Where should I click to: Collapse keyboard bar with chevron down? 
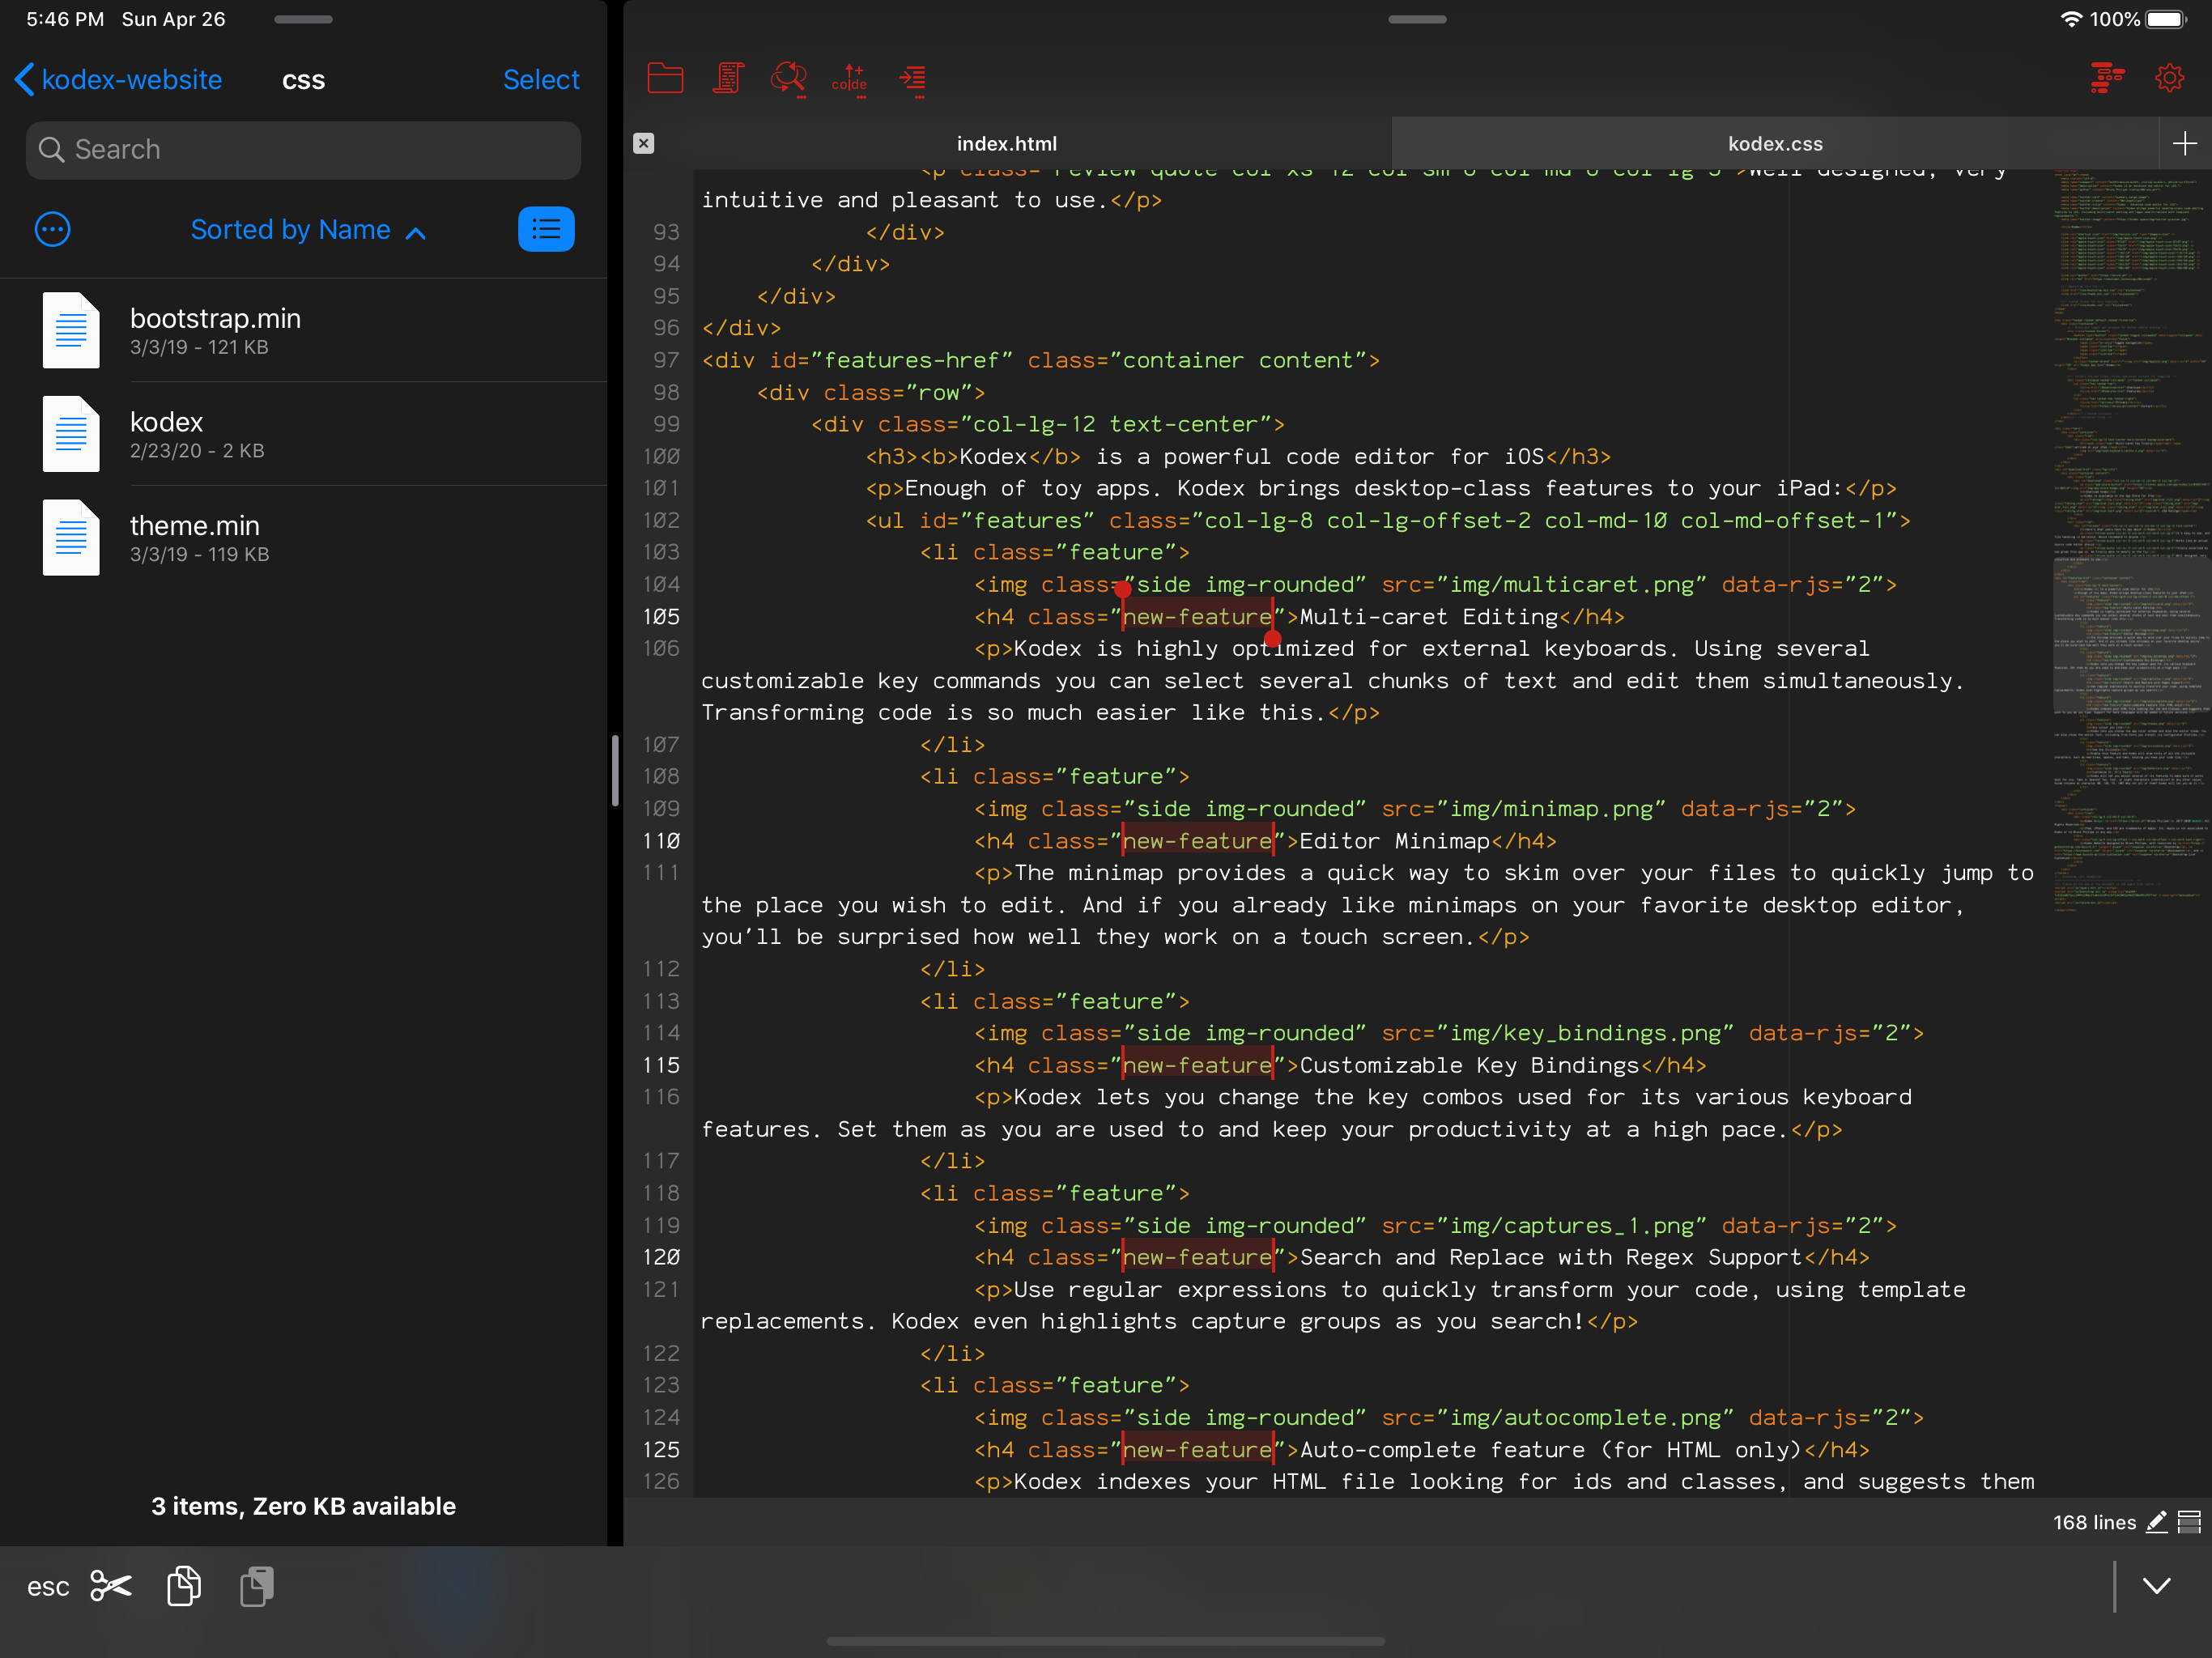pos(2157,1586)
